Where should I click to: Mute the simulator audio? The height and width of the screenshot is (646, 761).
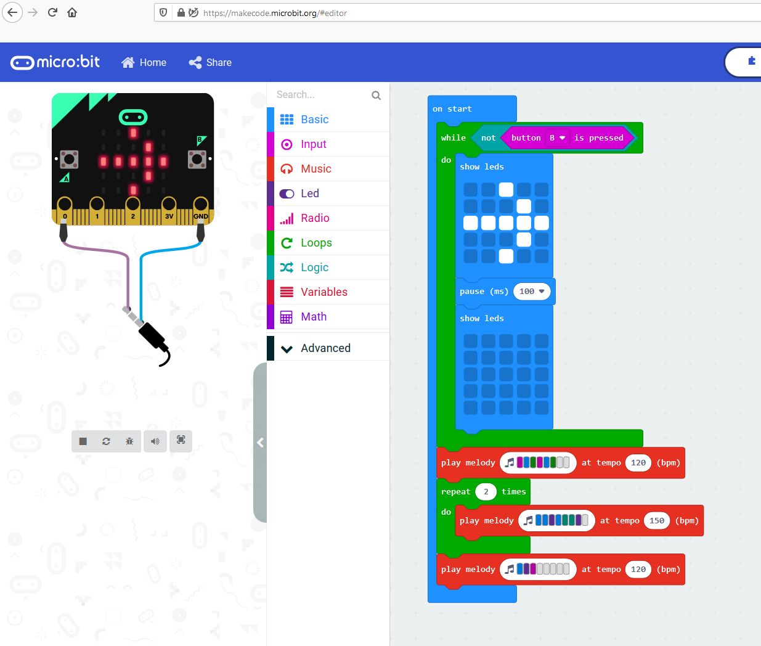[155, 441]
